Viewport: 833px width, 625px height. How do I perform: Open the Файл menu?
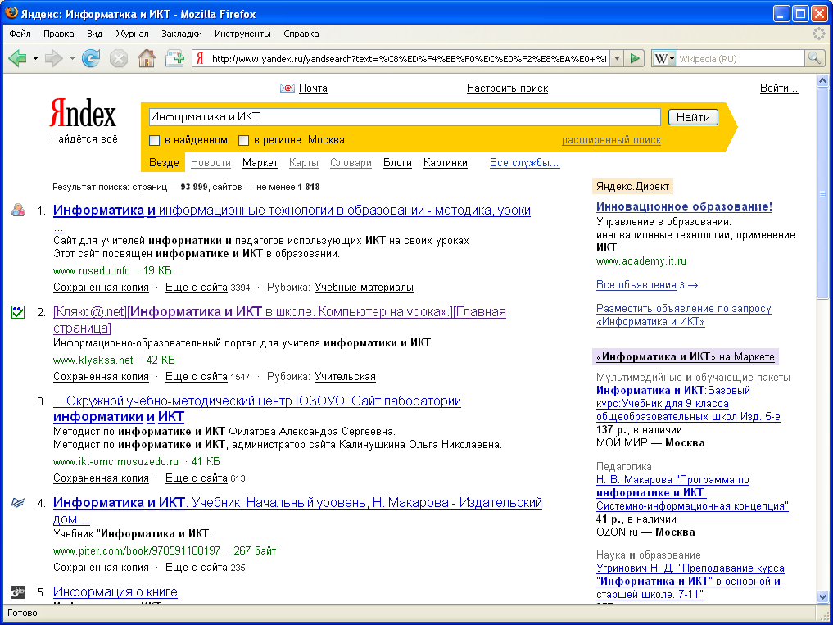[20, 34]
